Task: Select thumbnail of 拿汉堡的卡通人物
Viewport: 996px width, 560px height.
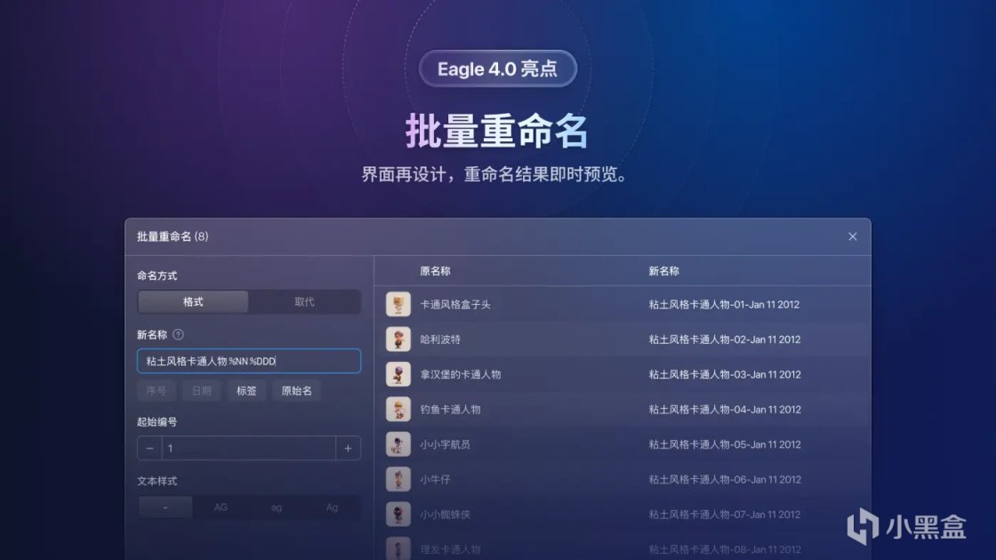Action: tap(398, 374)
